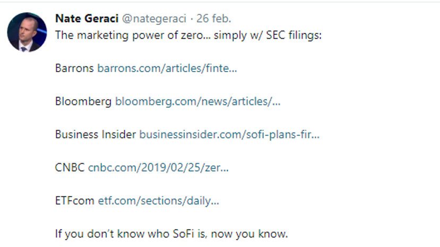The width and height of the screenshot is (440, 247).
Task: Visit the businessinsider.com/sofi-plans-fir… link
Action: pos(229,134)
